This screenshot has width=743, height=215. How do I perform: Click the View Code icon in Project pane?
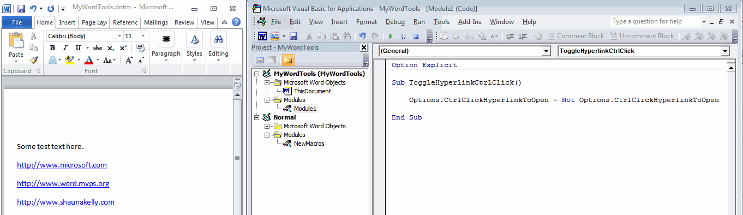pyautogui.click(x=260, y=60)
